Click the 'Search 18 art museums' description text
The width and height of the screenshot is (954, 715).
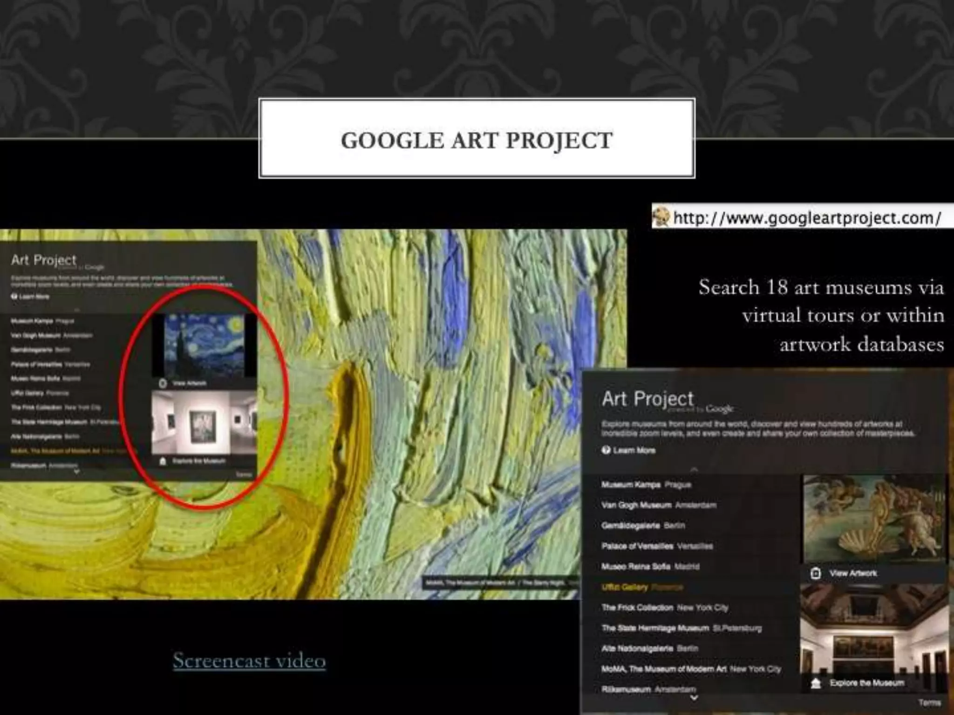click(821, 316)
